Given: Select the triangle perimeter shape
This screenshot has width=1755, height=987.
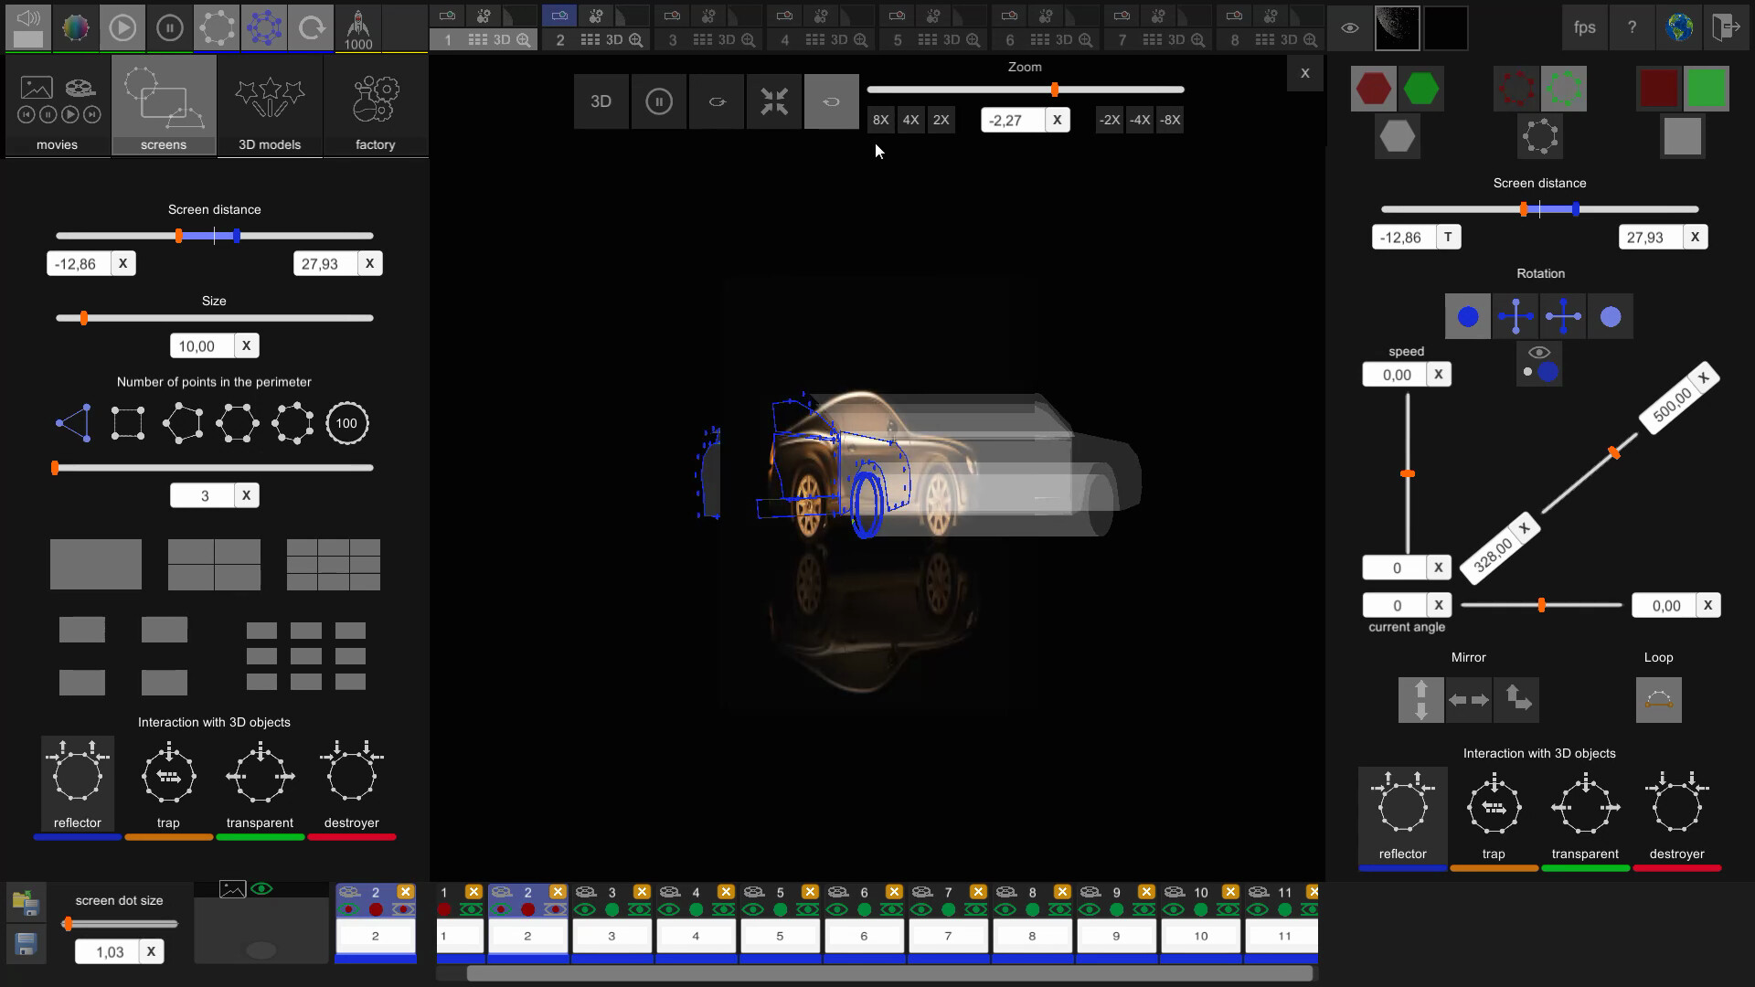Looking at the screenshot, I should (73, 422).
